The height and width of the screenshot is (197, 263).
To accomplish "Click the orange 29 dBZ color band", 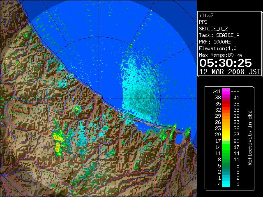I will (226, 116).
